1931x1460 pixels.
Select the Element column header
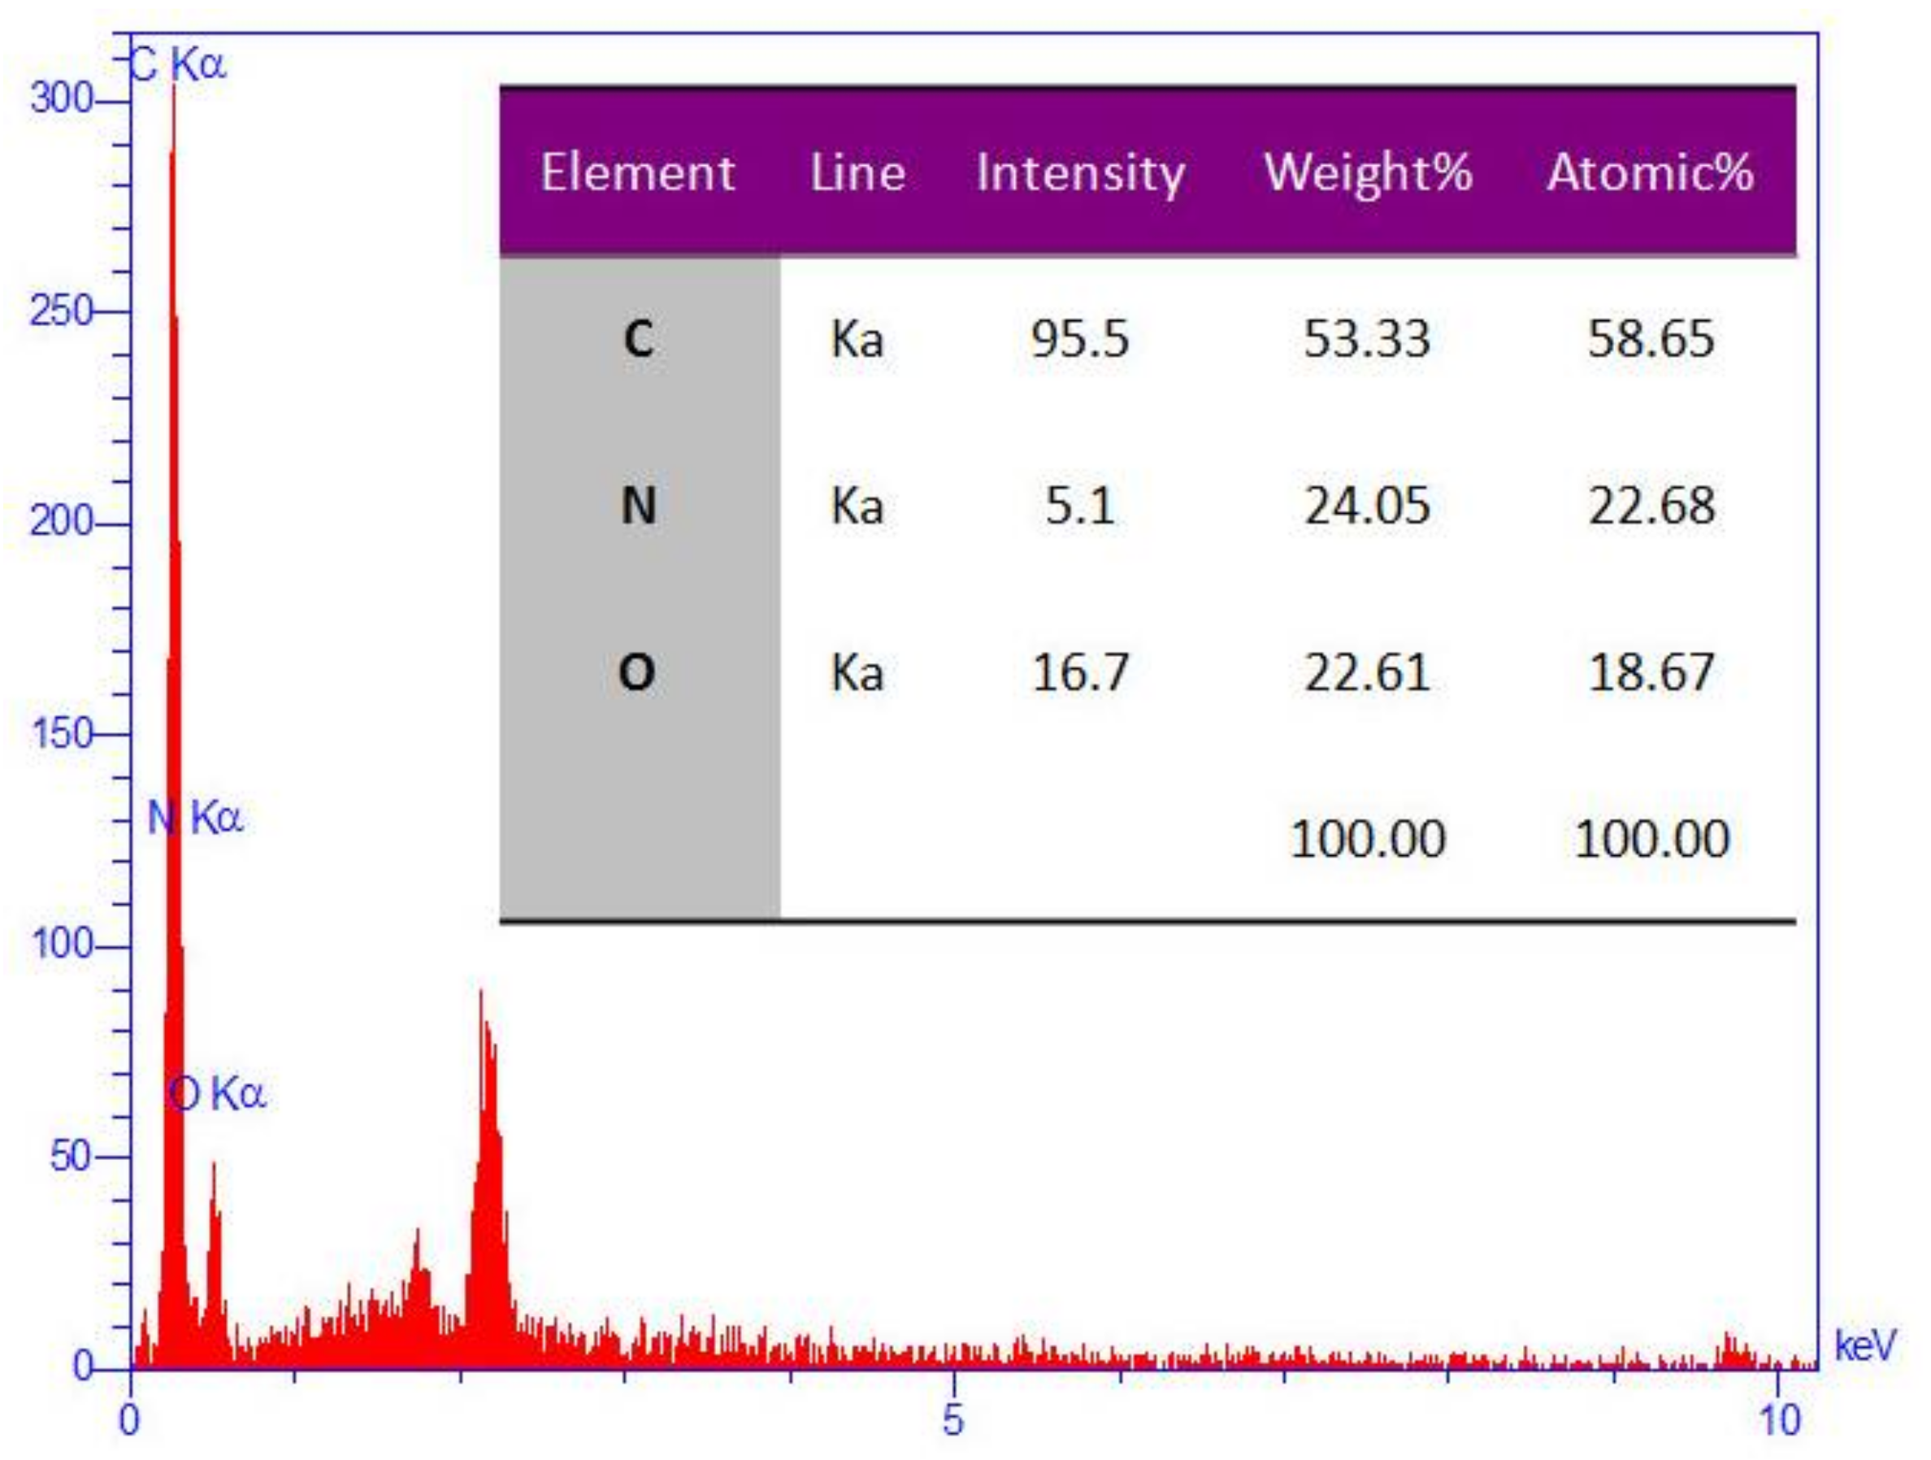[637, 172]
